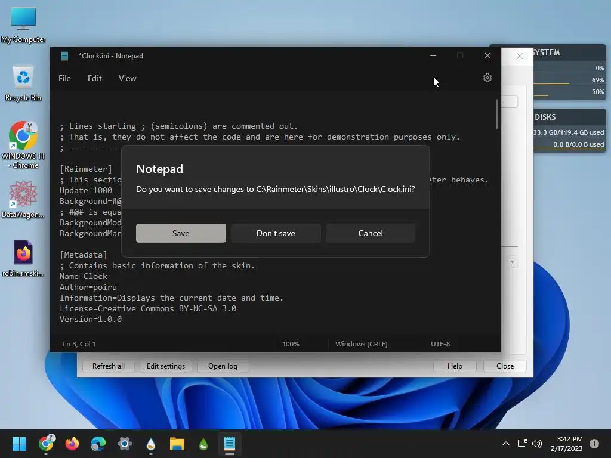Click Help in Rainmeter window
The width and height of the screenshot is (611, 458).
[x=455, y=366]
